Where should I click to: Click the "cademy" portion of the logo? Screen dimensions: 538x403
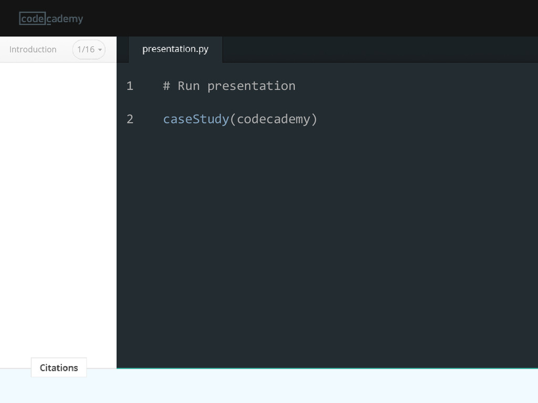65,19
